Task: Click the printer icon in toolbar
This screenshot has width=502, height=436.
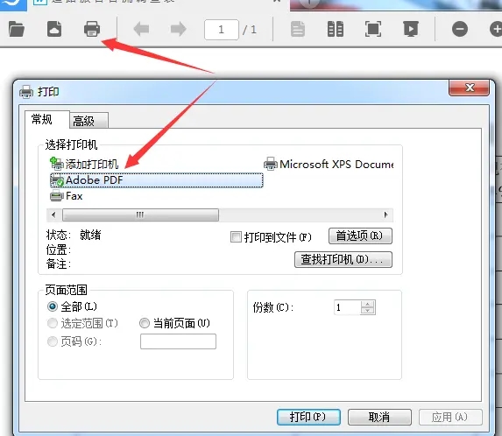Action: click(x=92, y=29)
